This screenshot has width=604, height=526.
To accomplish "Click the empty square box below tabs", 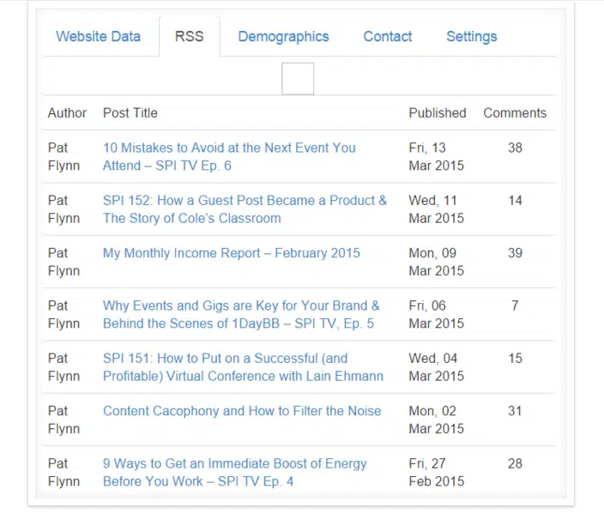I will click(298, 79).
